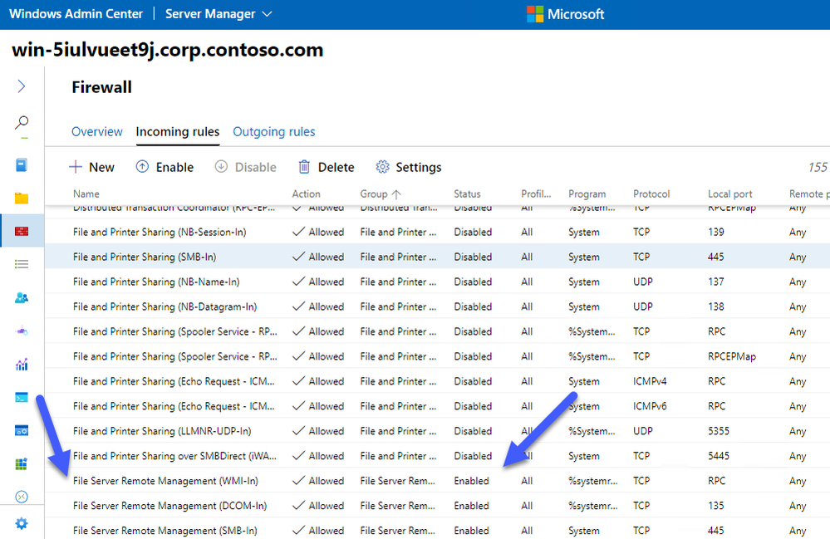
Task: Select File Server Remote Management (SMB-In) rule
Action: 437,530
